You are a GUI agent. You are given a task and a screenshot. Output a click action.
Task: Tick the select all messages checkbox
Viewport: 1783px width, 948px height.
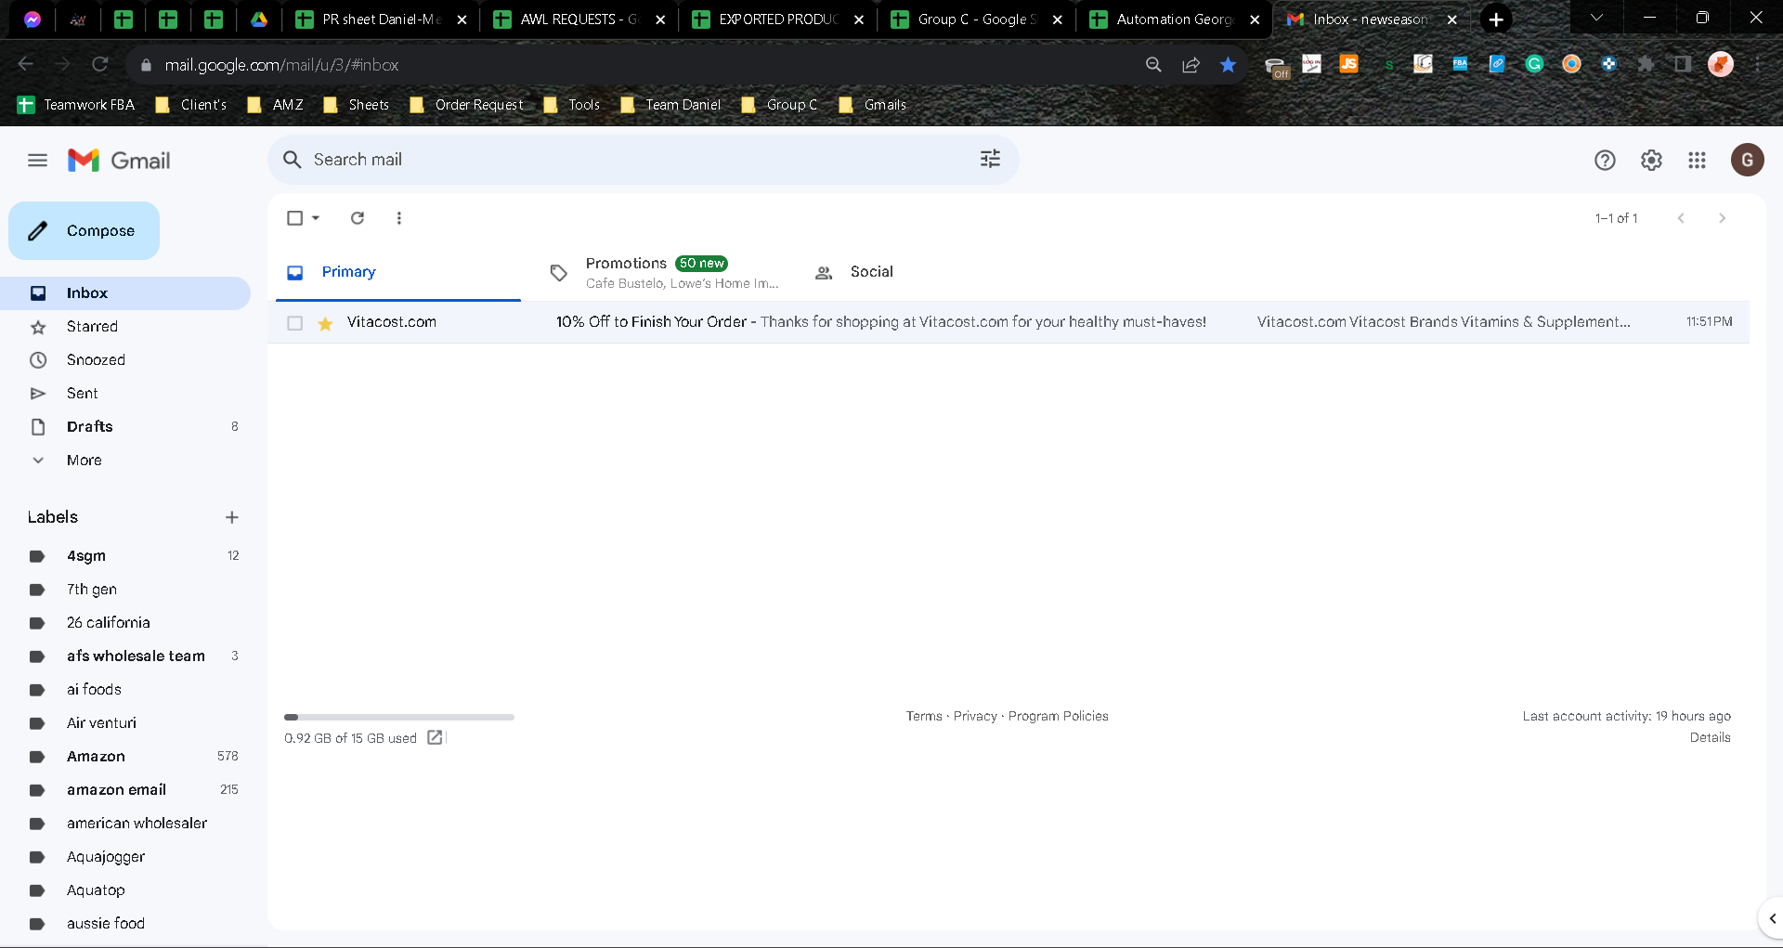294,218
